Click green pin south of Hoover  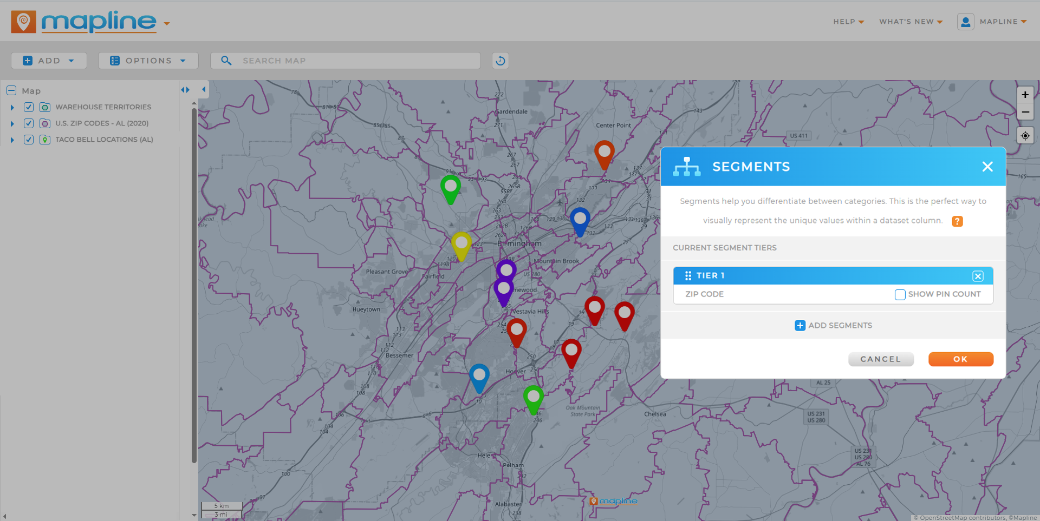point(533,399)
